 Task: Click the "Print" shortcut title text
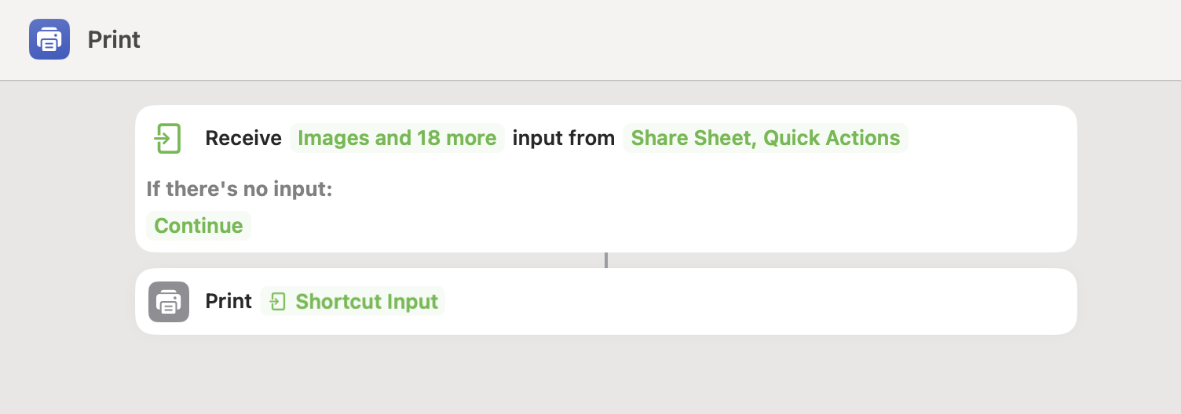coord(114,39)
